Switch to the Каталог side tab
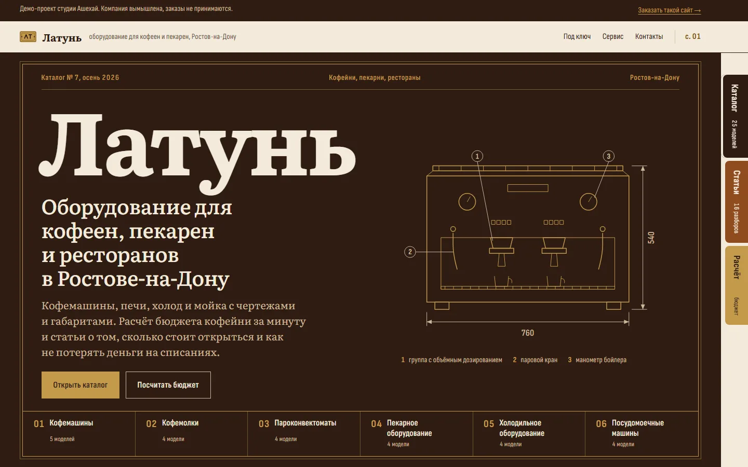Screen dimensions: 748x467 735,116
